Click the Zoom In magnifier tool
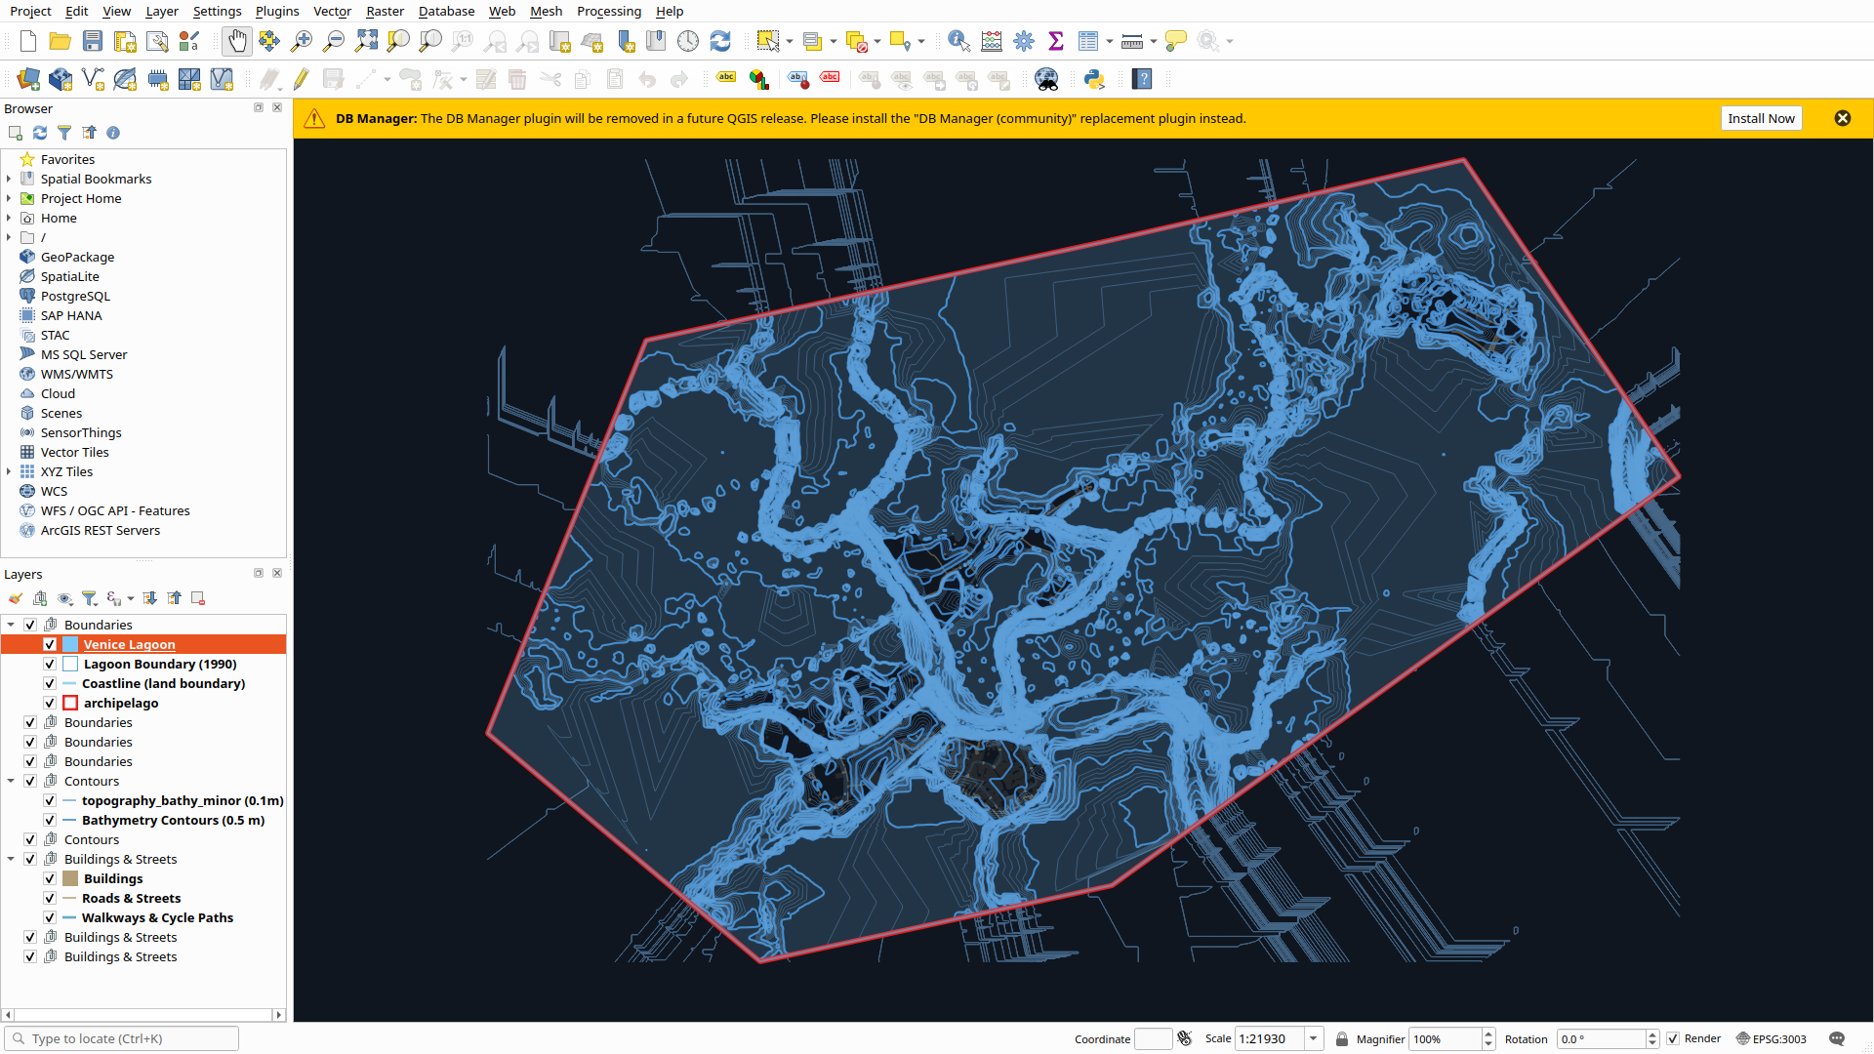Image resolution: width=1874 pixels, height=1054 pixels. pyautogui.click(x=302, y=41)
